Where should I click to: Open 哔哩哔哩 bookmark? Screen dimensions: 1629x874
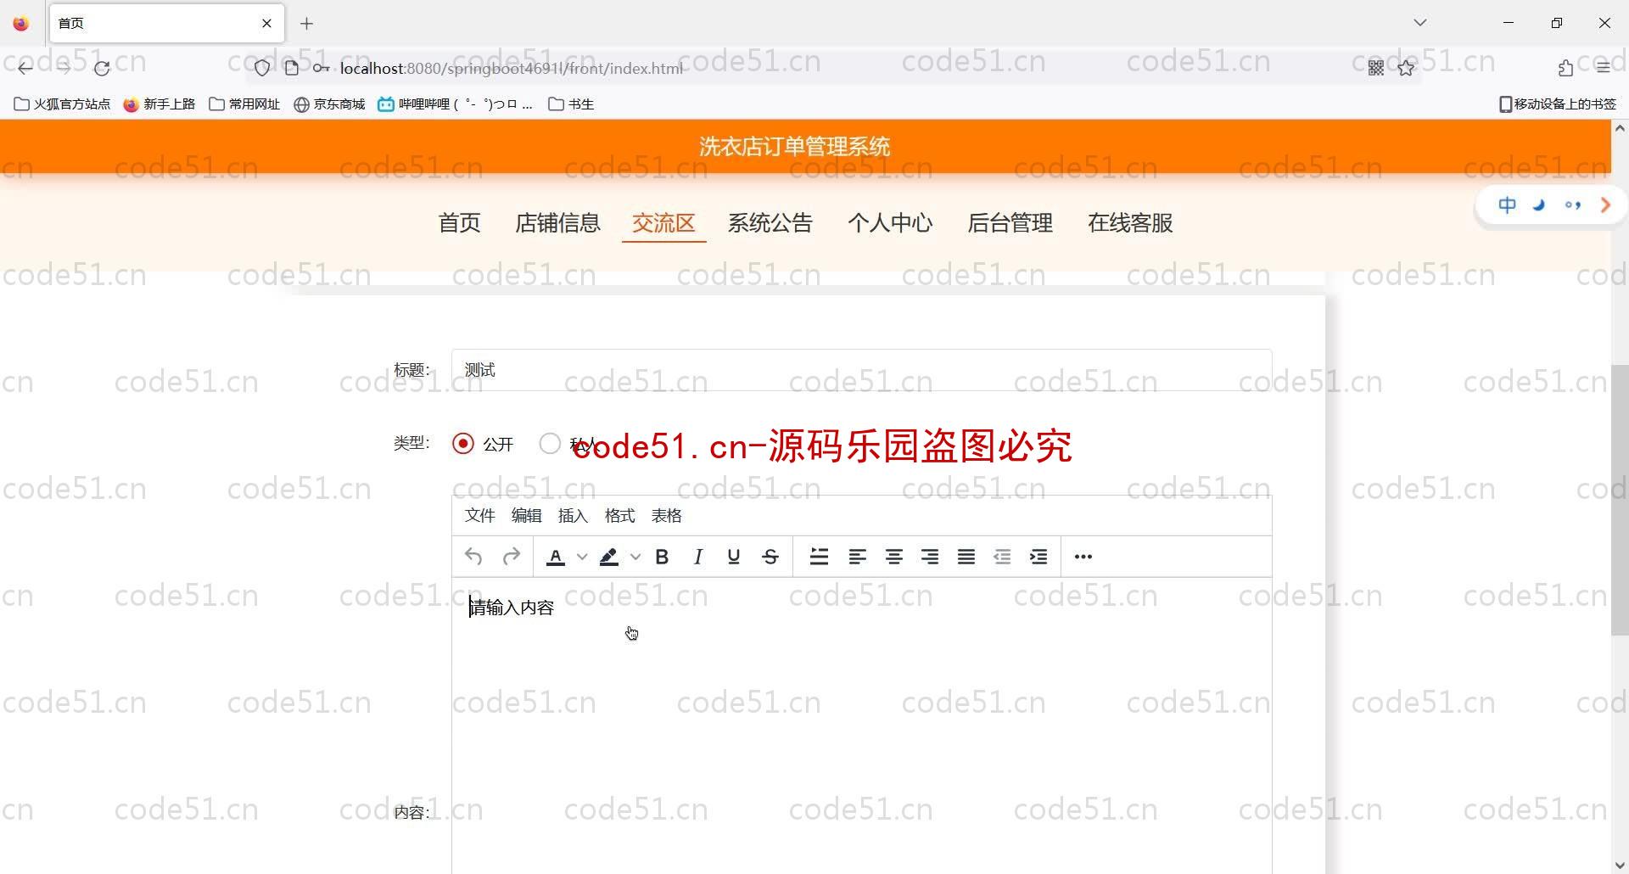tap(456, 104)
